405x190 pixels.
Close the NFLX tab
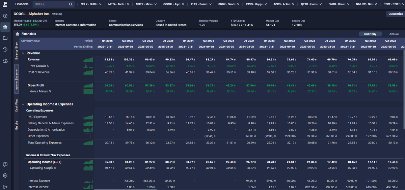(x=100, y=4)
